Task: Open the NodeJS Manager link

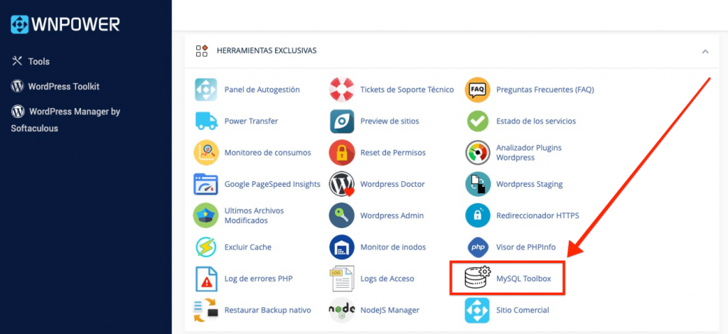Action: 390,310
